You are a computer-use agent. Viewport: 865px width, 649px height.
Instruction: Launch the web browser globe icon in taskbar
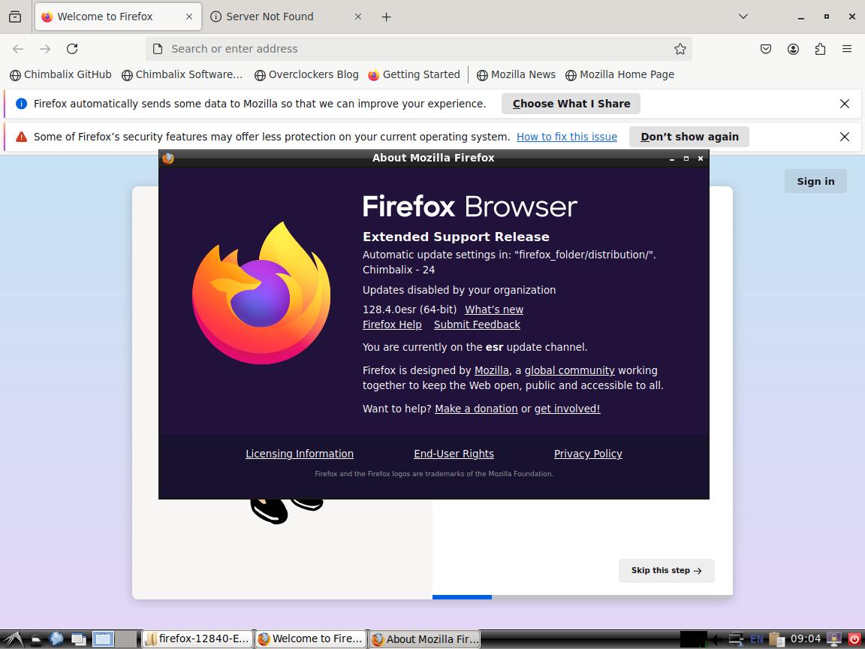click(56, 639)
